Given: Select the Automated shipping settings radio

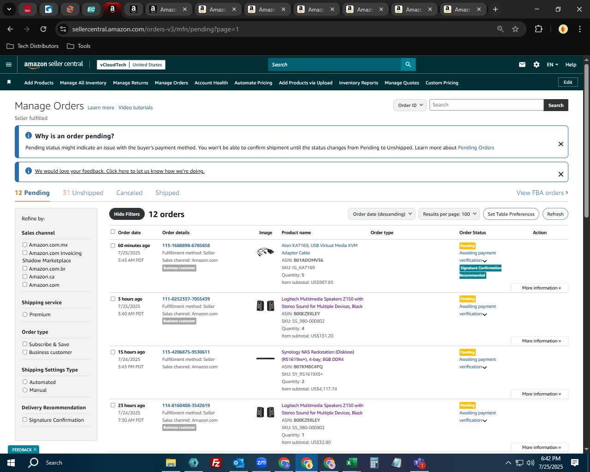Looking at the screenshot, I should tap(25, 382).
